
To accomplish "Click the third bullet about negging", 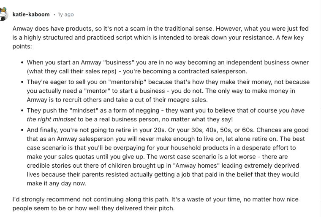I will pos(166,115).
